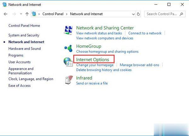Click View network computers and devices
Image resolution: width=189 pixels, height=136 pixels.
(x=105, y=38)
